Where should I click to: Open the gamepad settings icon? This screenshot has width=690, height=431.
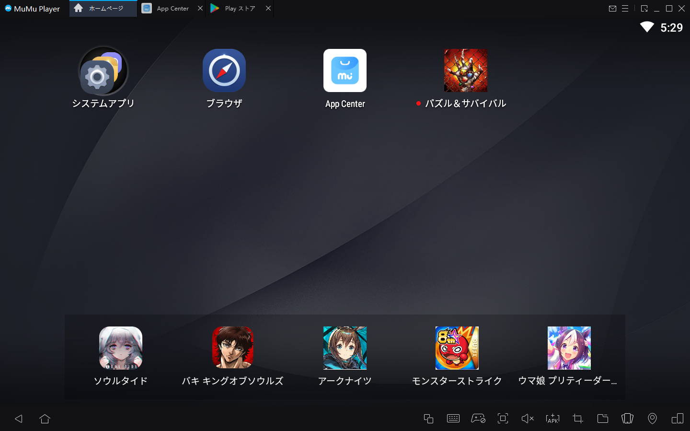(x=478, y=419)
